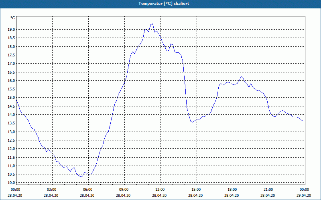The image size is (321, 200).
Task: Click the 09:00 time axis label
Action: [x=124, y=190]
